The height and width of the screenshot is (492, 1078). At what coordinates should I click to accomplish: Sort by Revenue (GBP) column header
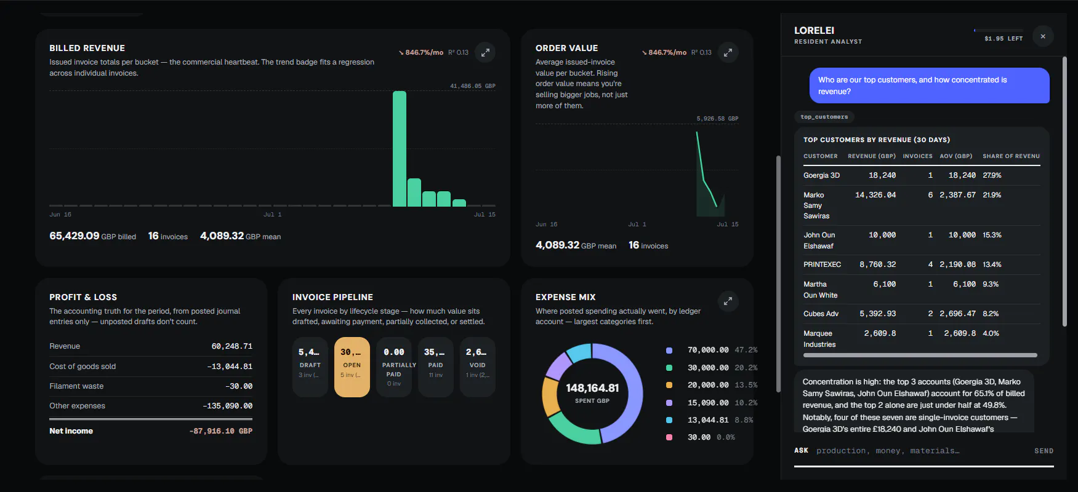click(872, 156)
